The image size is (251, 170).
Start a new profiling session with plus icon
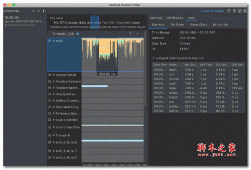coord(33,11)
